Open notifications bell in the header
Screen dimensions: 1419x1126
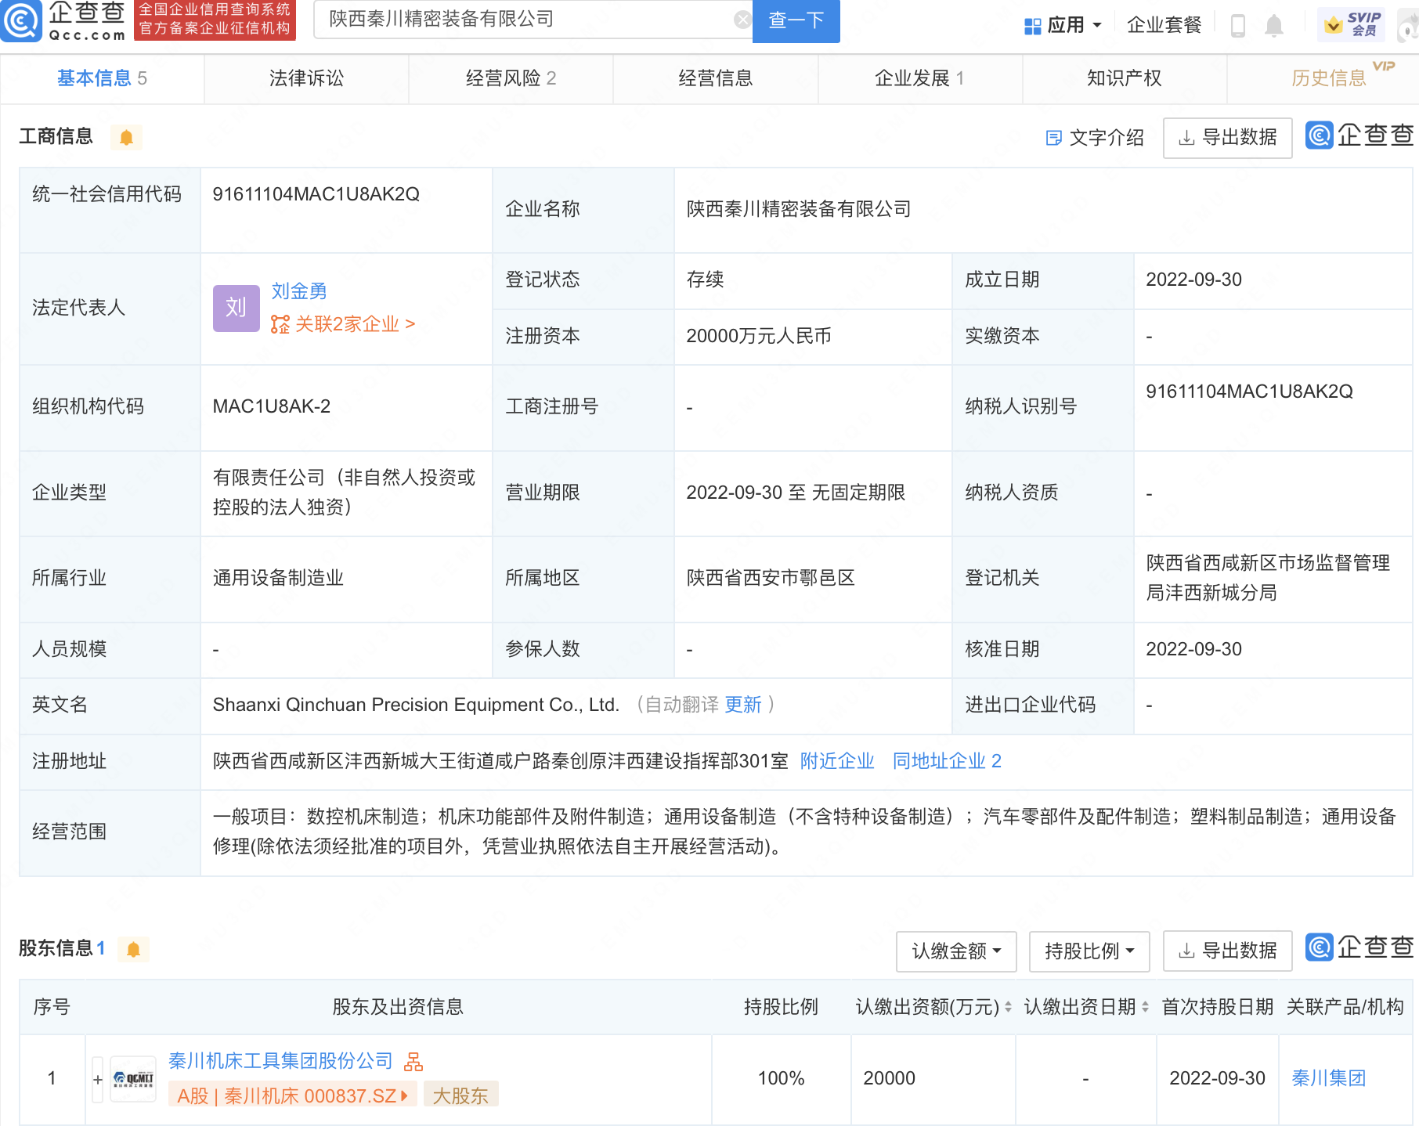[x=1274, y=26]
